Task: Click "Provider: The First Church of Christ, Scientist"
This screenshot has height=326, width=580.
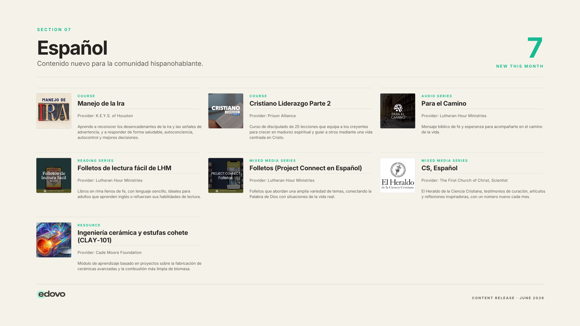Action: [464, 181]
